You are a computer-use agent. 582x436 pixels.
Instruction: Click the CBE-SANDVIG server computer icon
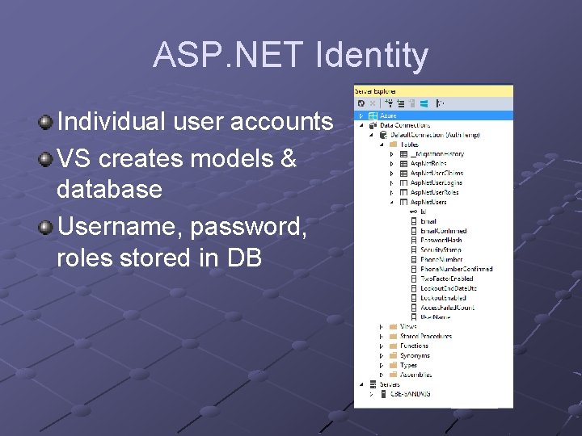tap(383, 394)
